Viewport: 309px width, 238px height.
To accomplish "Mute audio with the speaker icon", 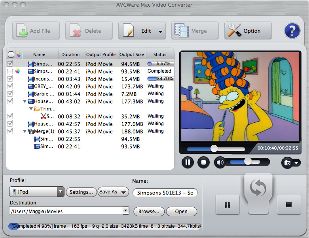I will click(220, 163).
